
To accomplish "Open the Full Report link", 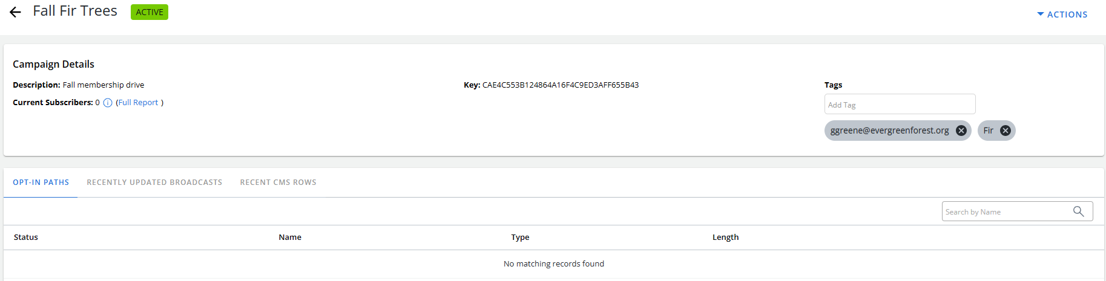I will (x=138, y=103).
